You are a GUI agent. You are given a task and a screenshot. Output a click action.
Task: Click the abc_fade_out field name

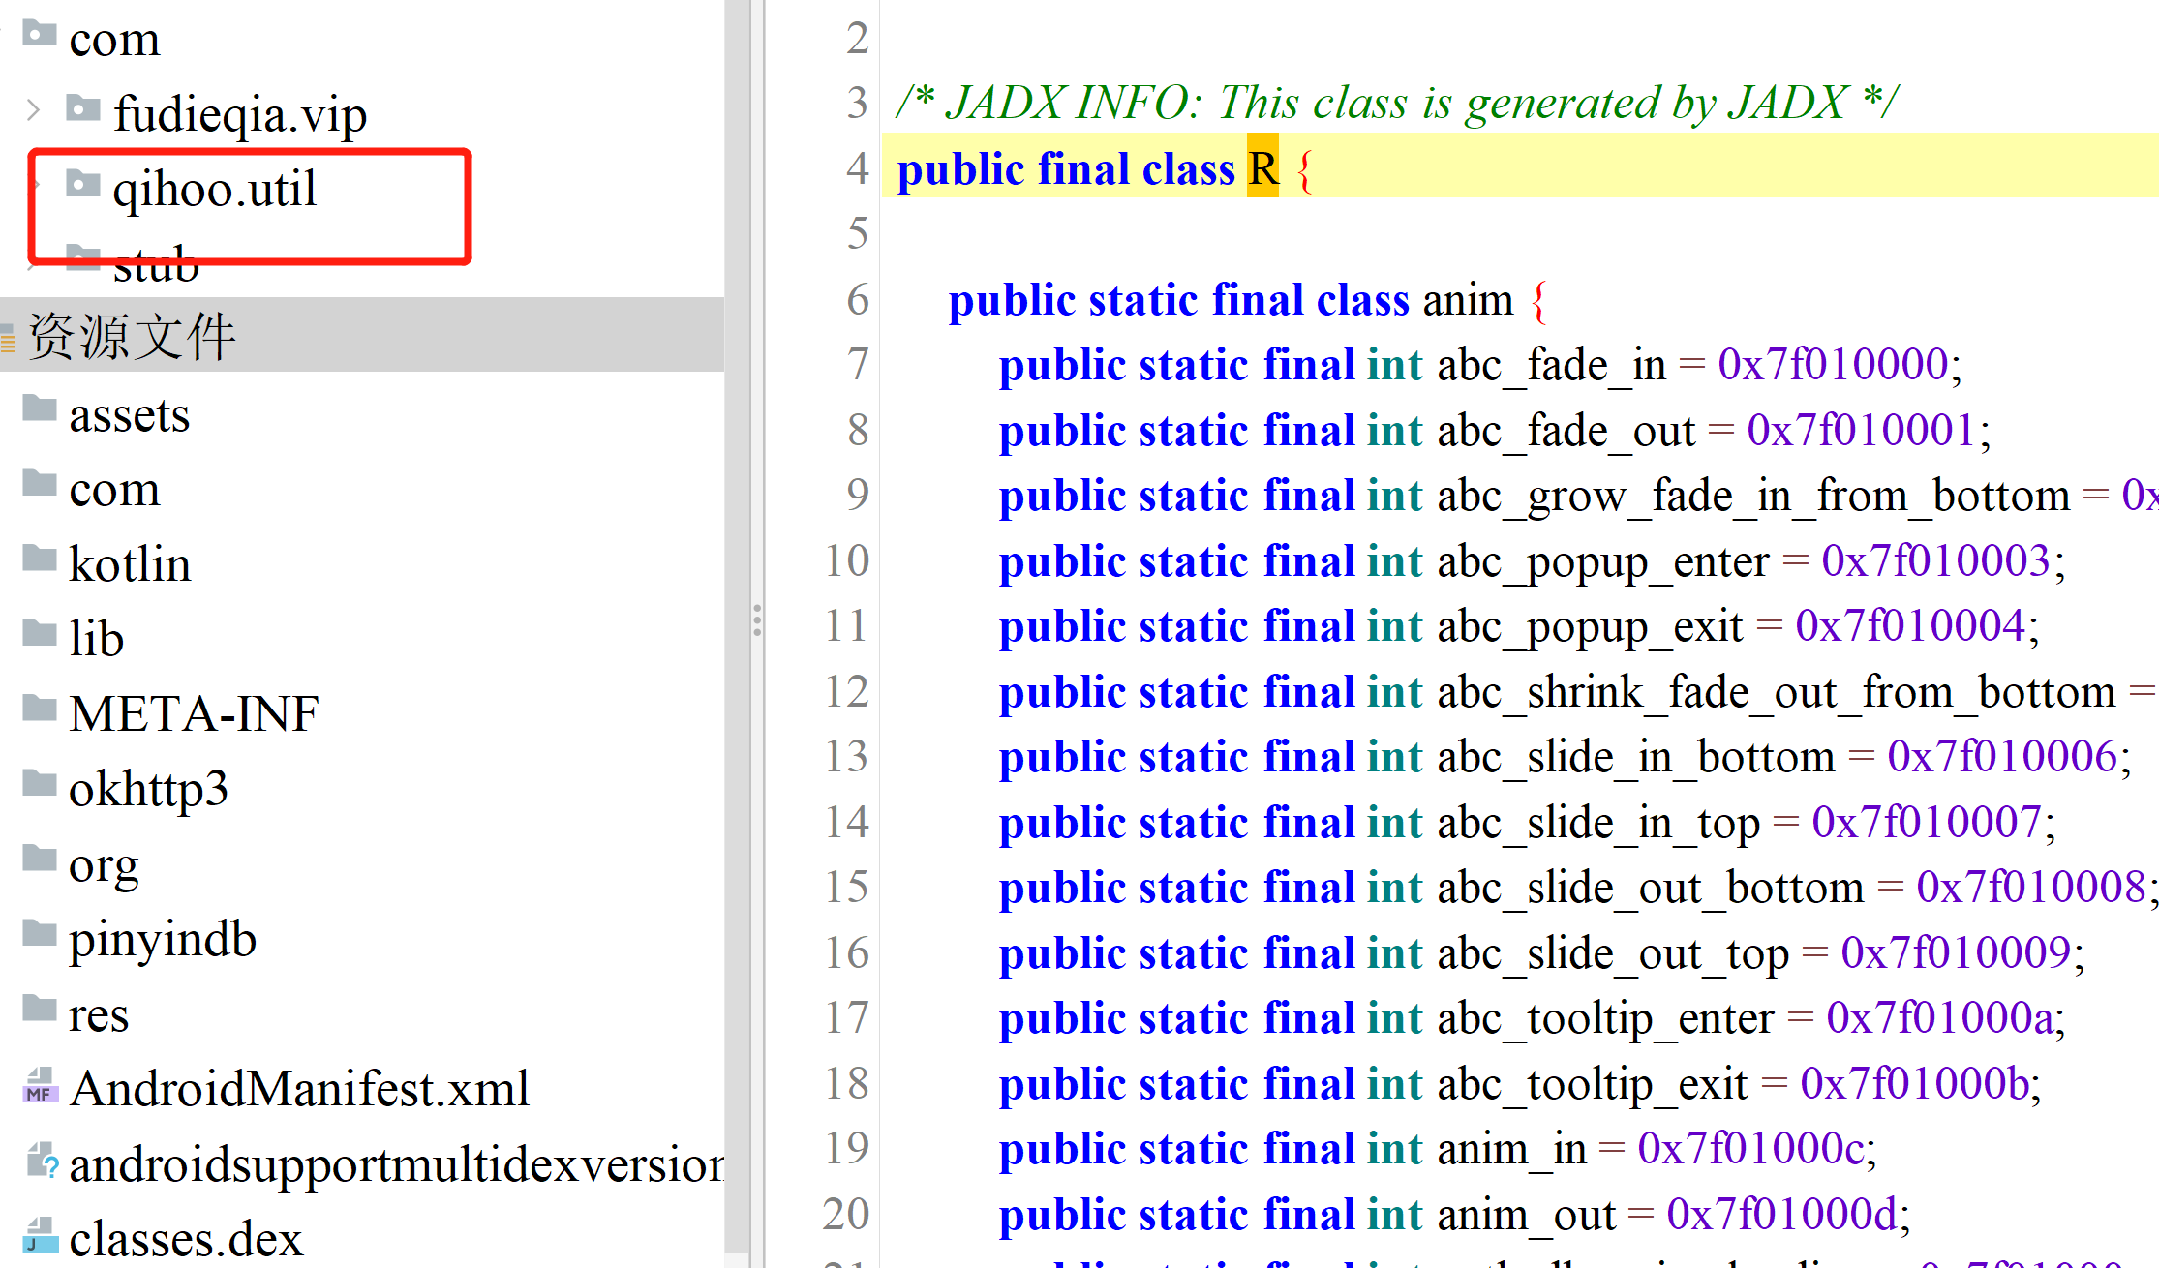(x=1566, y=431)
